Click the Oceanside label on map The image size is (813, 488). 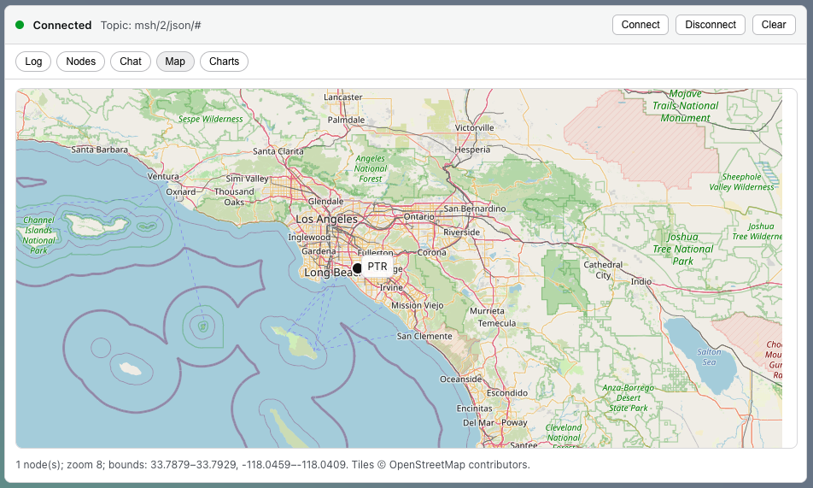coord(460,379)
